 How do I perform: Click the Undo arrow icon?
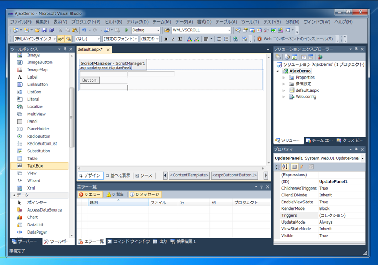84,30
